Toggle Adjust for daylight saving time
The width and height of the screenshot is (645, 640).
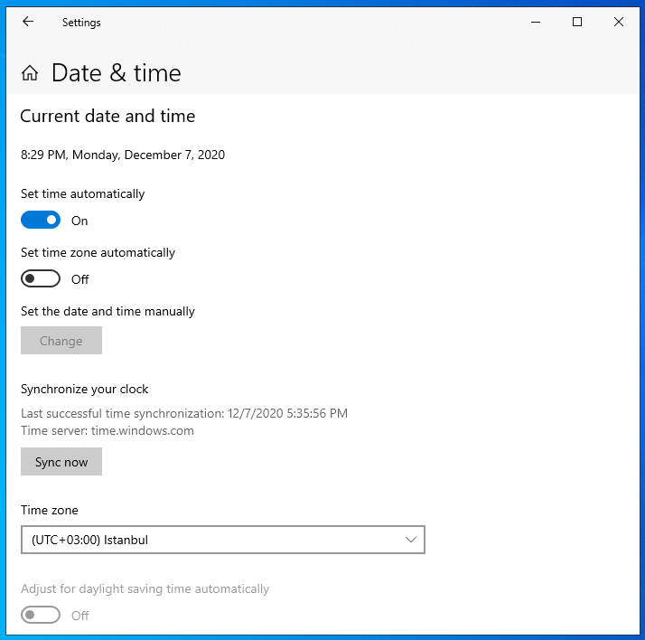point(41,615)
